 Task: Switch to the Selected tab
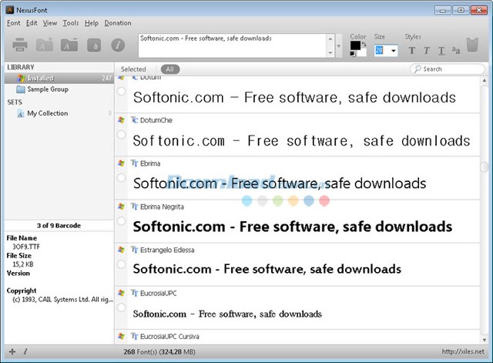(x=133, y=69)
